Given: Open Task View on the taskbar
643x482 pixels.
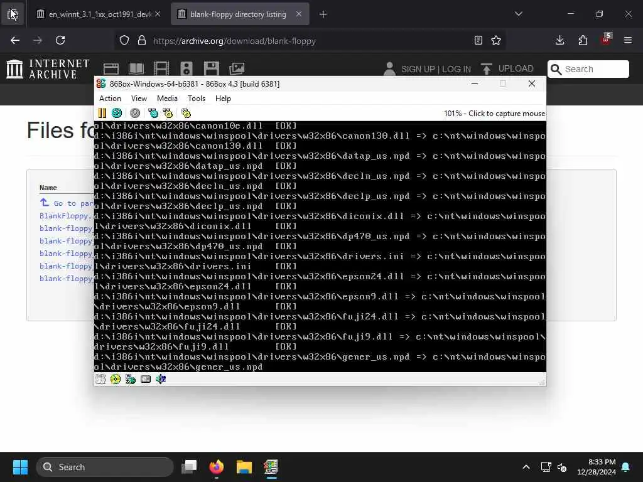Looking at the screenshot, I should (190, 467).
